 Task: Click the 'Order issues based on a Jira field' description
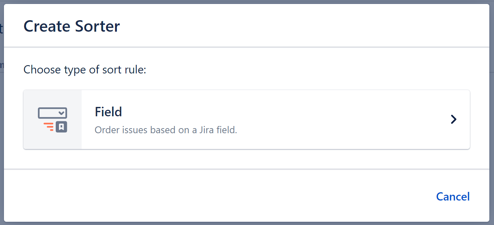coord(166,130)
